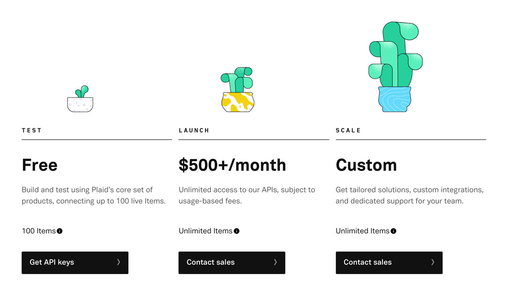Image resolution: width=509 pixels, height=294 pixels.
Task: Click the Scale plan tailored solutions description
Action: tap(409, 195)
